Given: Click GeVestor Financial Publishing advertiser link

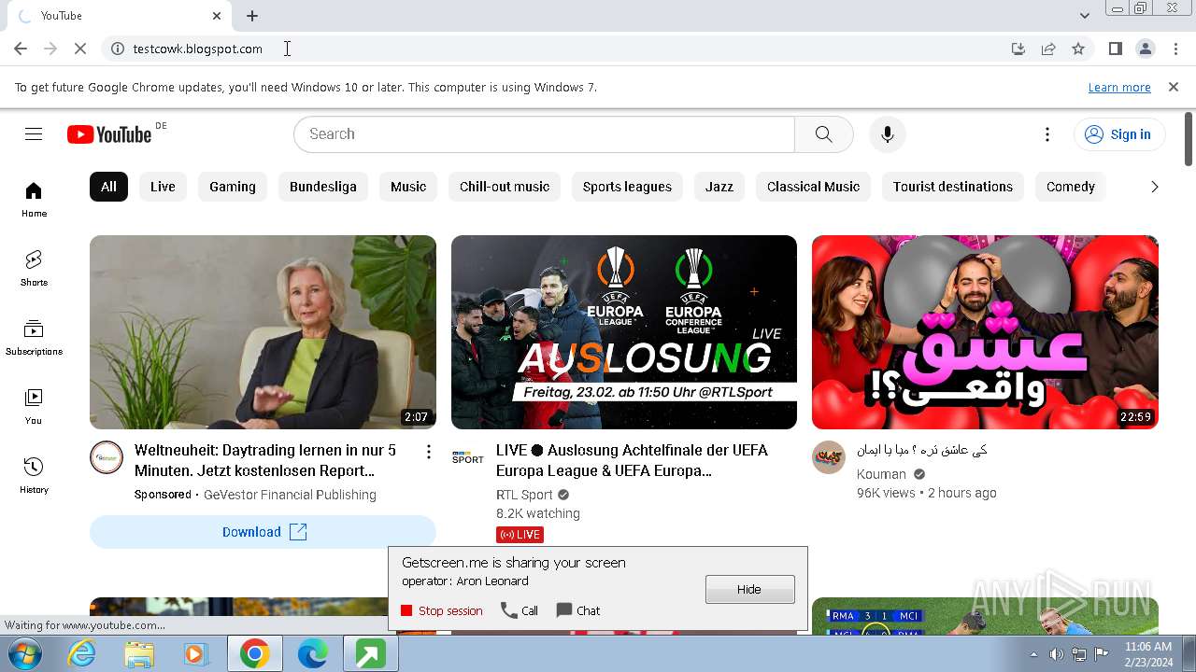Looking at the screenshot, I should coord(290,495).
